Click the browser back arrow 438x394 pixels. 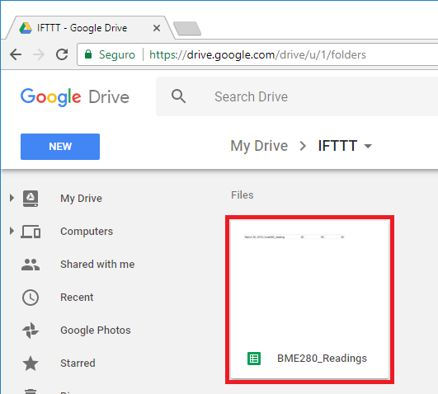pos(16,54)
